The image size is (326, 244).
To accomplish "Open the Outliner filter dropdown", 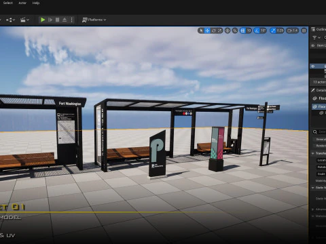I will [x=316, y=37].
